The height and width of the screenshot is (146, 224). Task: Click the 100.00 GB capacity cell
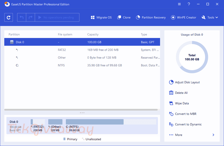[94, 42]
